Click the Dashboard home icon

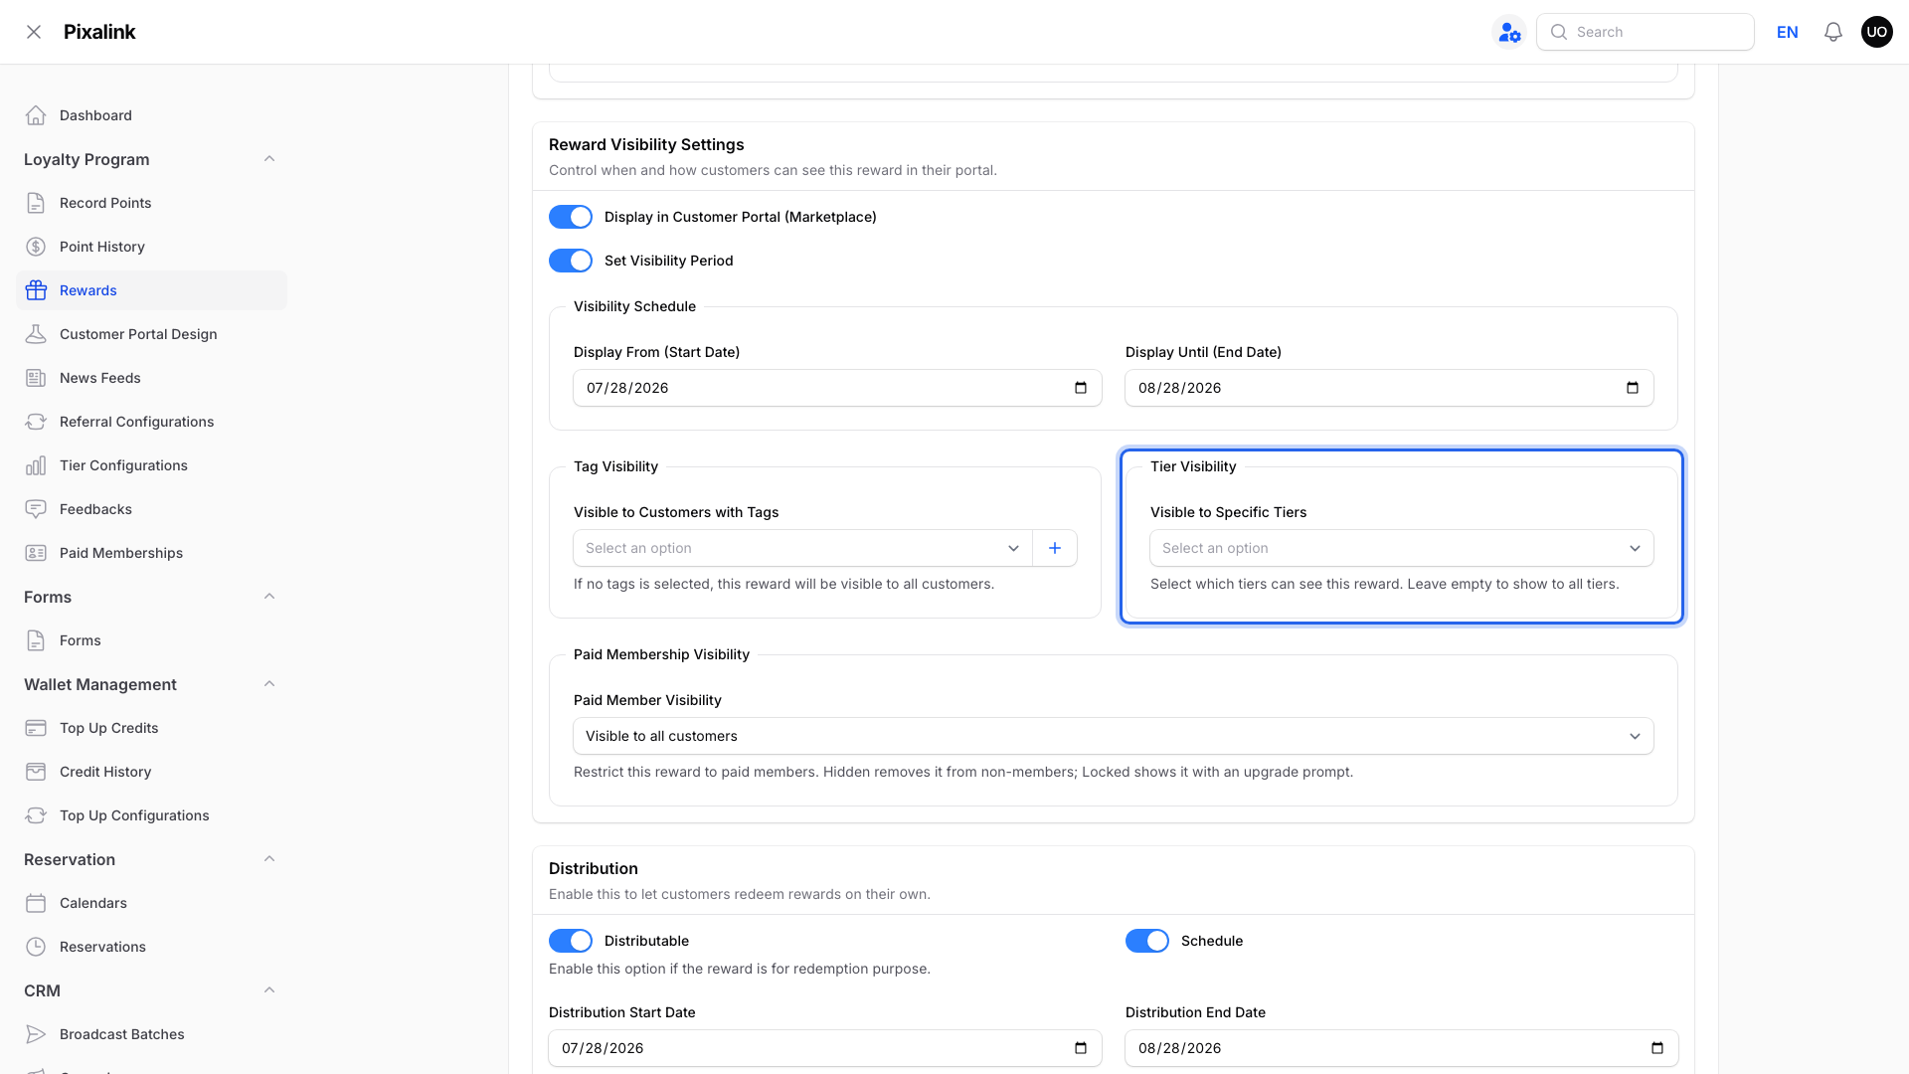point(36,115)
